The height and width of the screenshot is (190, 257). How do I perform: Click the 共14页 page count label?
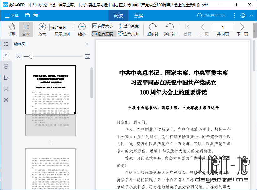click(x=223, y=34)
